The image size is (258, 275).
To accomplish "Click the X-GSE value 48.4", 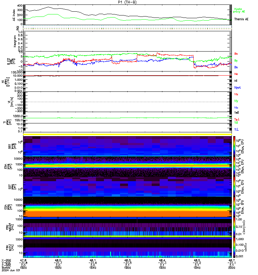I will pyautogui.click(x=162, y=260).
